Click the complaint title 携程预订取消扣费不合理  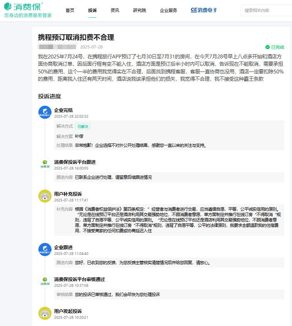coord(76,37)
